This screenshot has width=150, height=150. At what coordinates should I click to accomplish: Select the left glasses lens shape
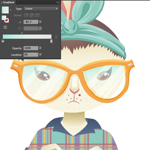click(45, 83)
